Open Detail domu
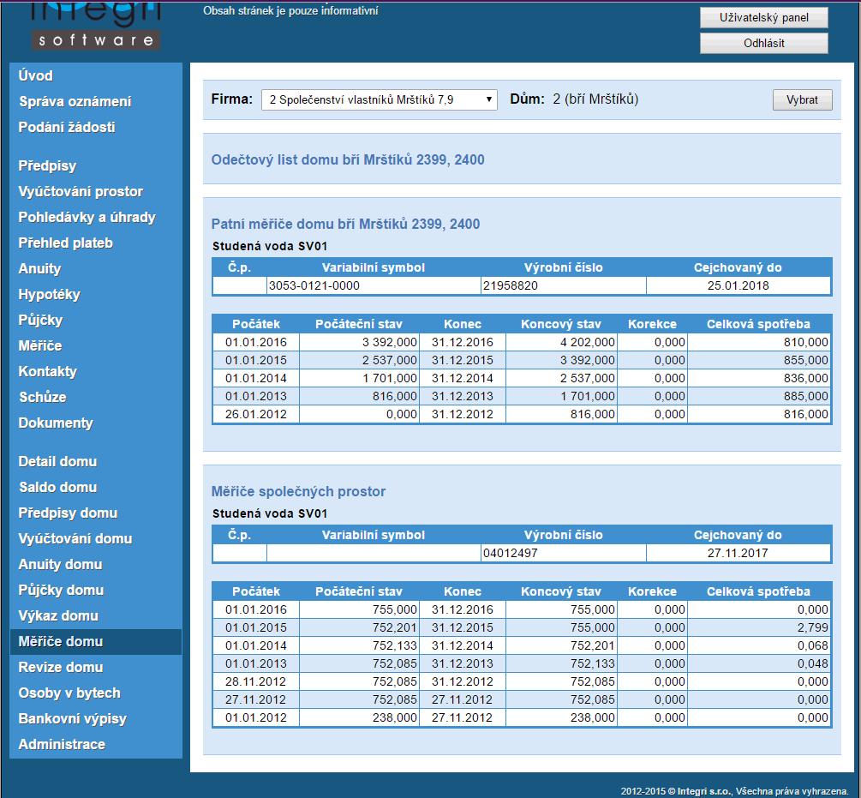This screenshot has width=861, height=798. coord(57,462)
